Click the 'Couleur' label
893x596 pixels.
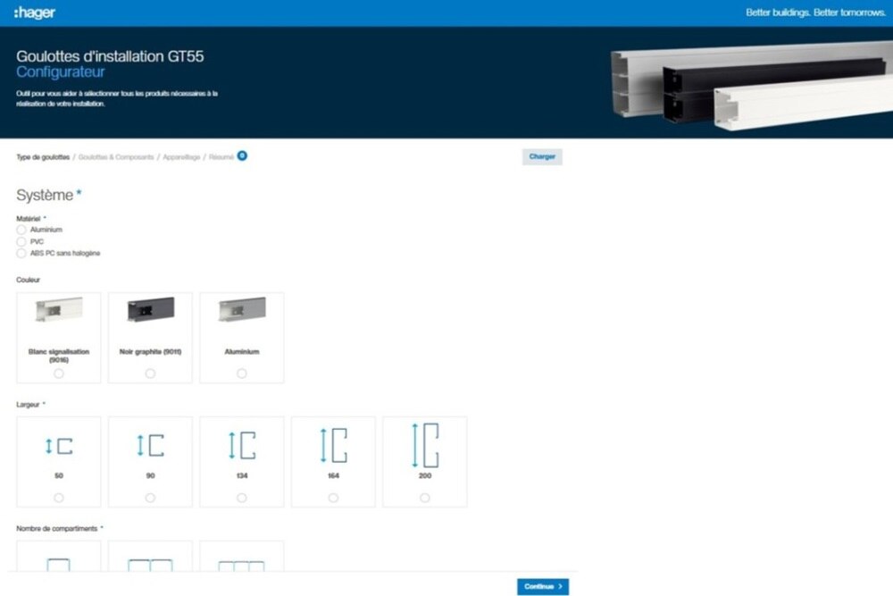coord(28,280)
